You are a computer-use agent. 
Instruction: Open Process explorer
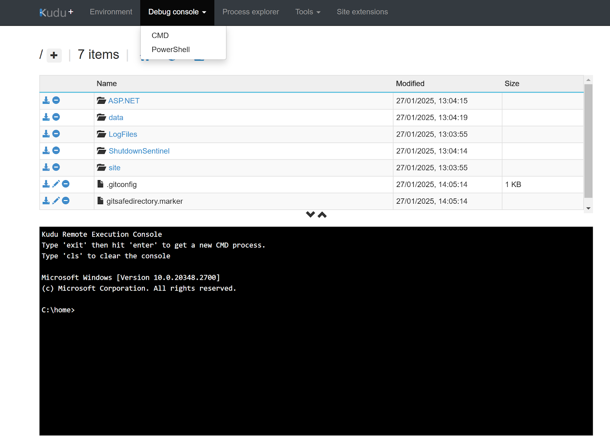click(x=251, y=12)
